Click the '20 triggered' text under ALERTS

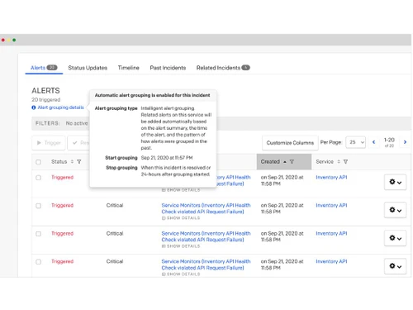point(45,100)
